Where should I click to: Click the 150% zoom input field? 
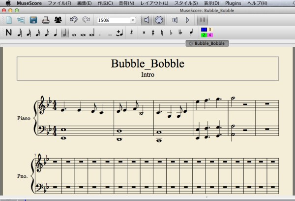tap(114, 20)
